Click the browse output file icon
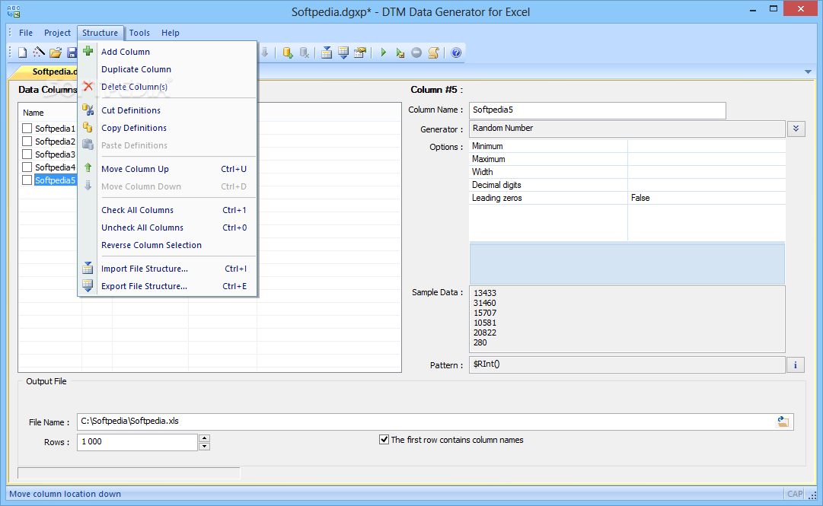 pos(783,422)
